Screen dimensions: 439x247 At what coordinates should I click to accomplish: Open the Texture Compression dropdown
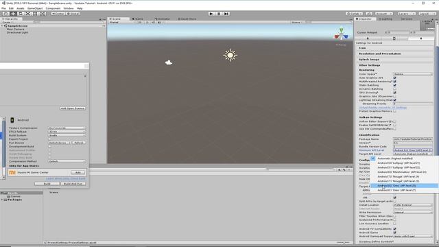pyautogui.click(x=67, y=128)
